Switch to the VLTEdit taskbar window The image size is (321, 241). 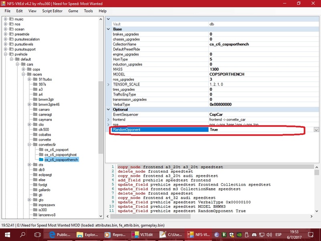pos(143,235)
